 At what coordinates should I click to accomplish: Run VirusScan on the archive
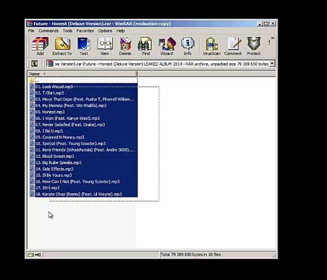[x=212, y=46]
